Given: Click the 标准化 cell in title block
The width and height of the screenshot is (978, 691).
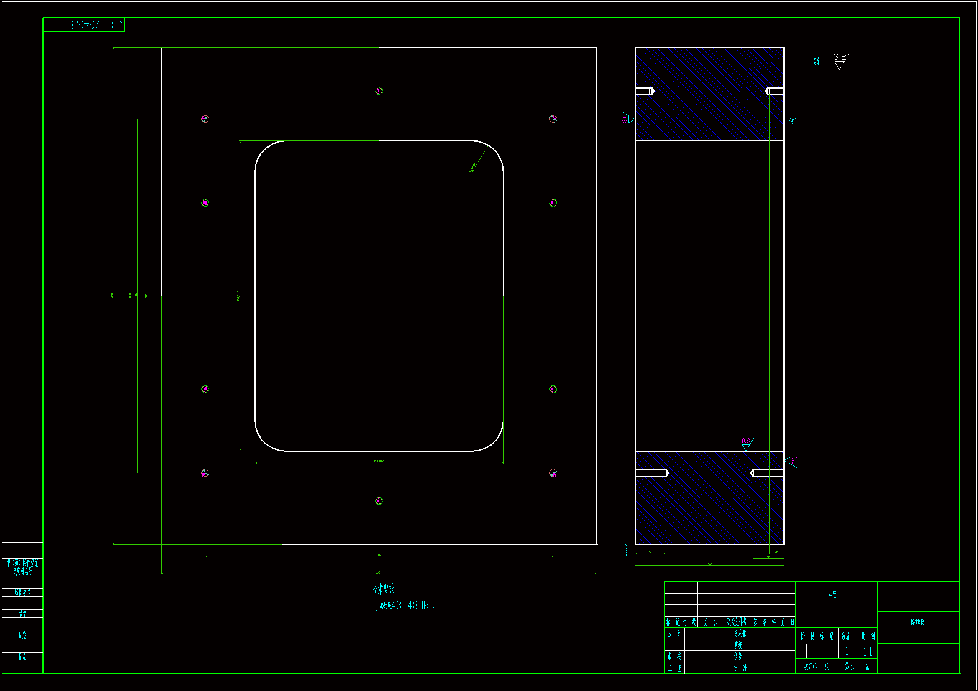Looking at the screenshot, I should pos(740,634).
